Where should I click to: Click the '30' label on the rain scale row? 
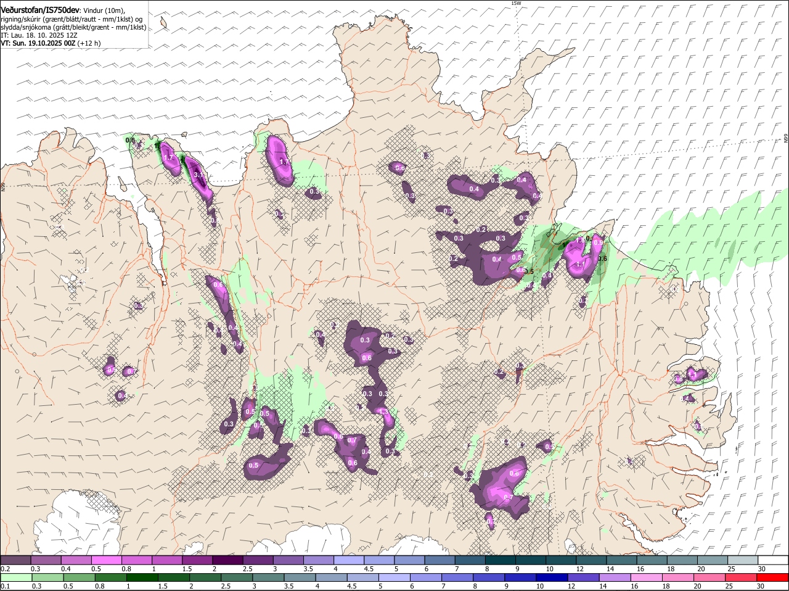pos(760,586)
